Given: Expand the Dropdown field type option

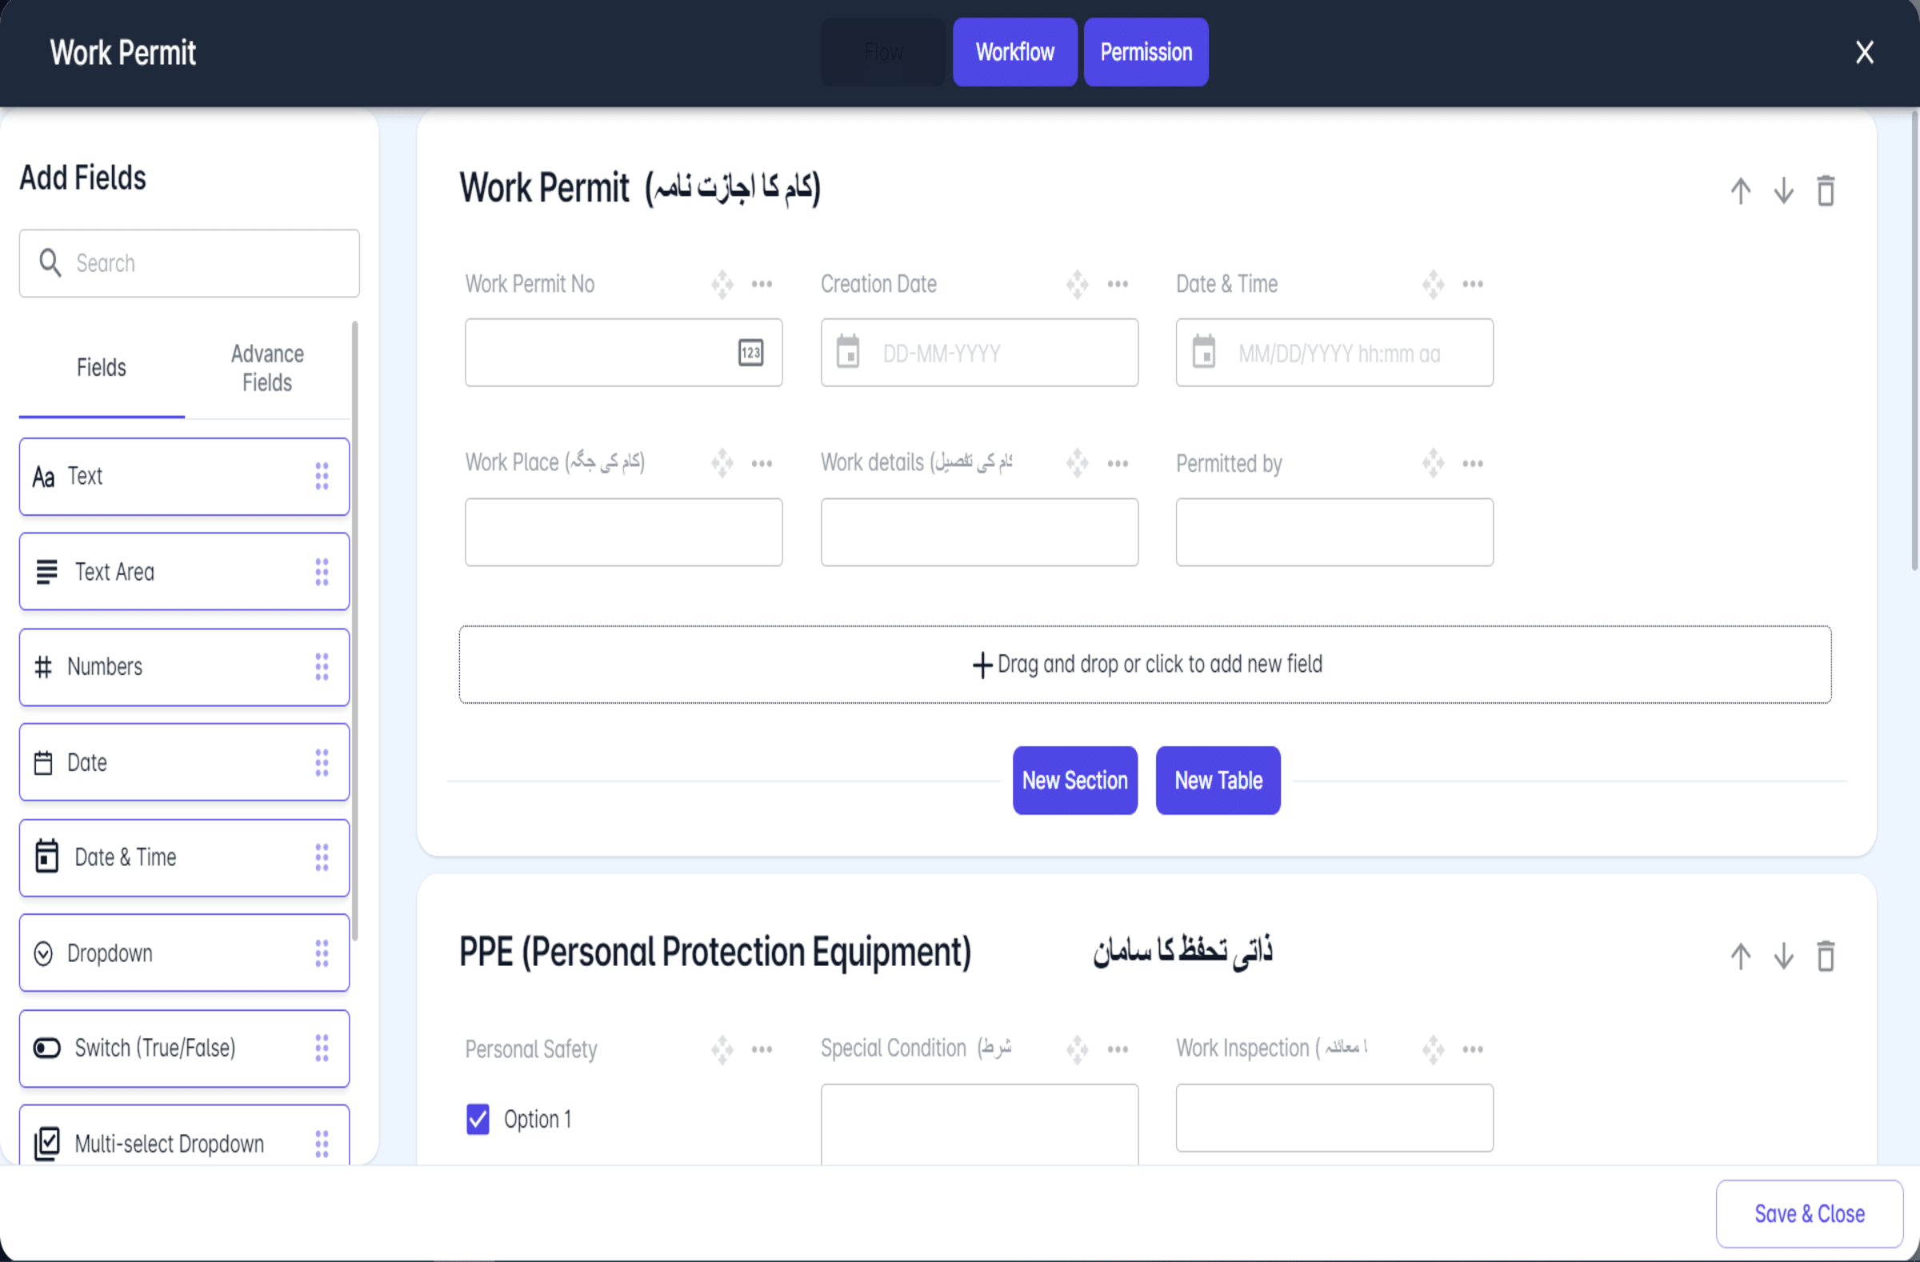Looking at the screenshot, I should 185,952.
